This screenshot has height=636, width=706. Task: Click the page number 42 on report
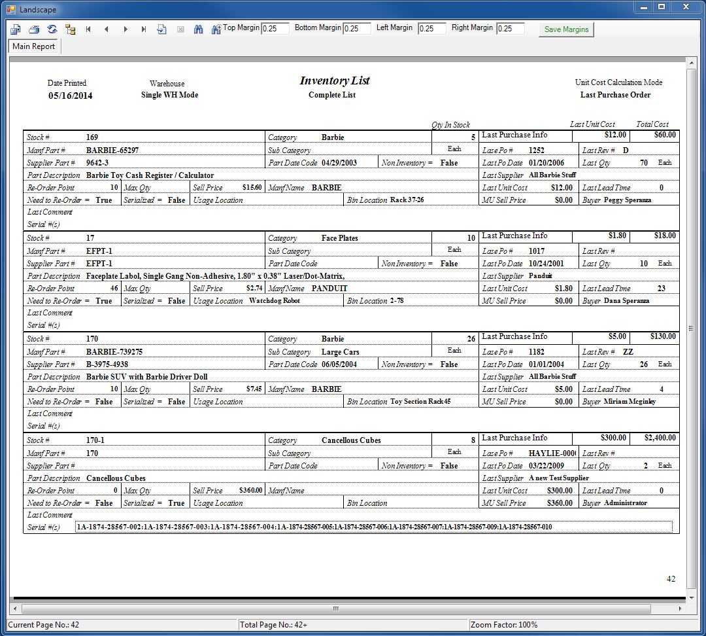[x=671, y=579]
